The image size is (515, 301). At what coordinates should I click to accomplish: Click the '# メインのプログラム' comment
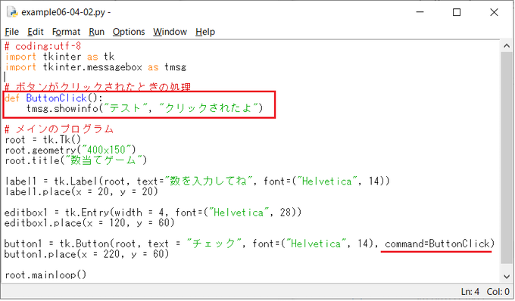(x=59, y=129)
